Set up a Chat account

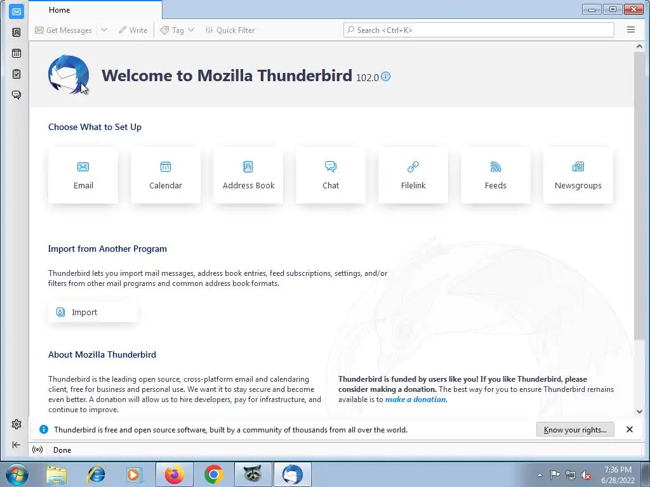331,175
